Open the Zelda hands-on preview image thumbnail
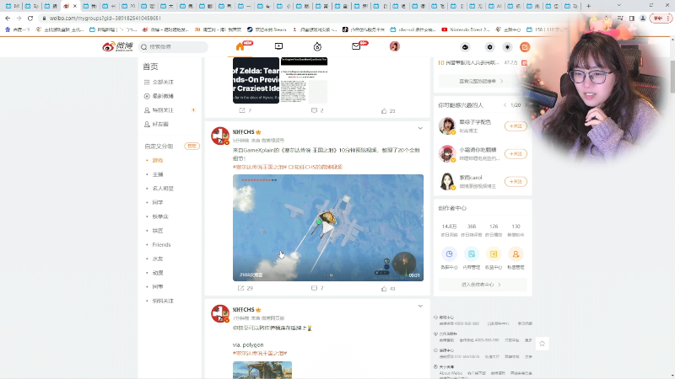675x379 pixels. coord(256,80)
